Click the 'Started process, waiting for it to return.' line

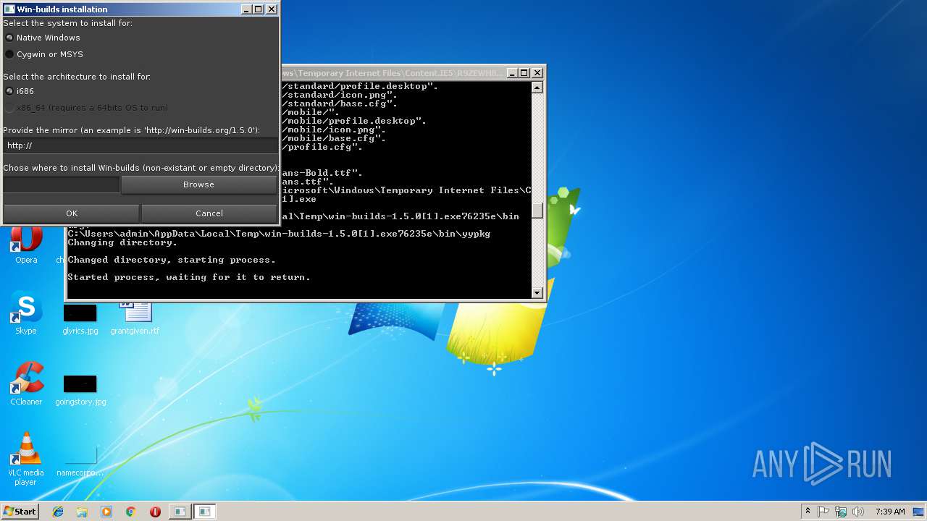click(x=188, y=277)
